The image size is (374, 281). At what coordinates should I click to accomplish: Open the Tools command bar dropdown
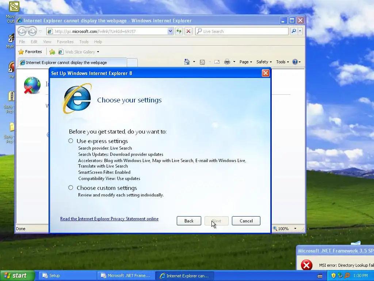pyautogui.click(x=282, y=62)
